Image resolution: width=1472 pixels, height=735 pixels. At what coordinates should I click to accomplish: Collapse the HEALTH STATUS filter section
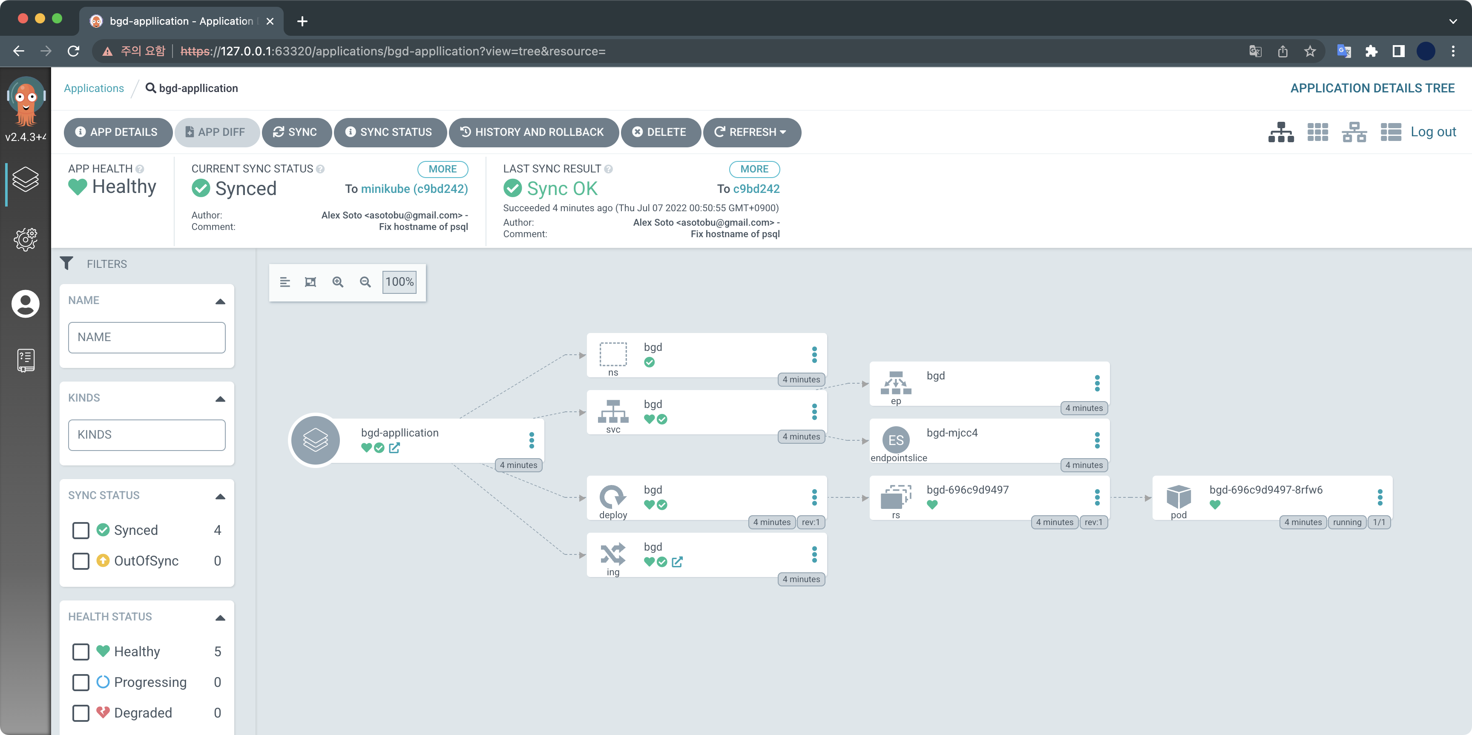point(220,617)
